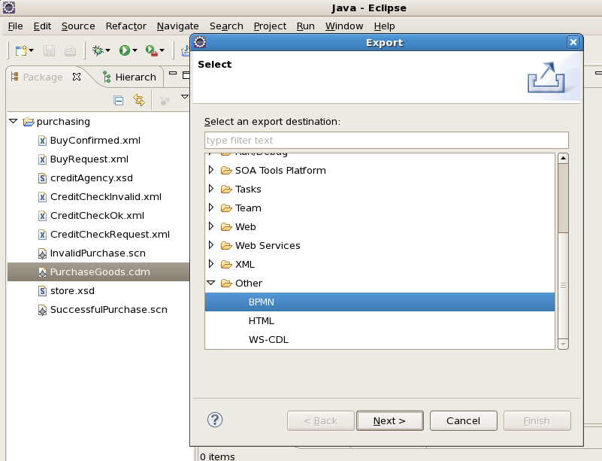The image size is (602, 461).
Task: Open the Refactor menu
Action: [x=126, y=26]
